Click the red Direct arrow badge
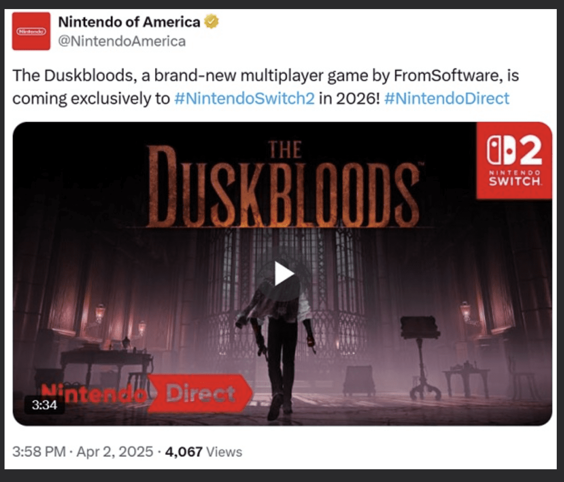564x482 pixels. [x=200, y=393]
